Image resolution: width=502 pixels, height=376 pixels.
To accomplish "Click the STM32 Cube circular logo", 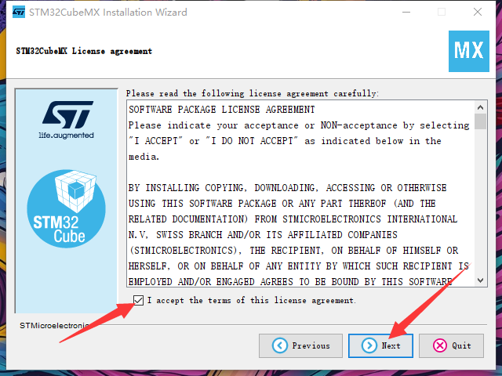I will click(66, 209).
